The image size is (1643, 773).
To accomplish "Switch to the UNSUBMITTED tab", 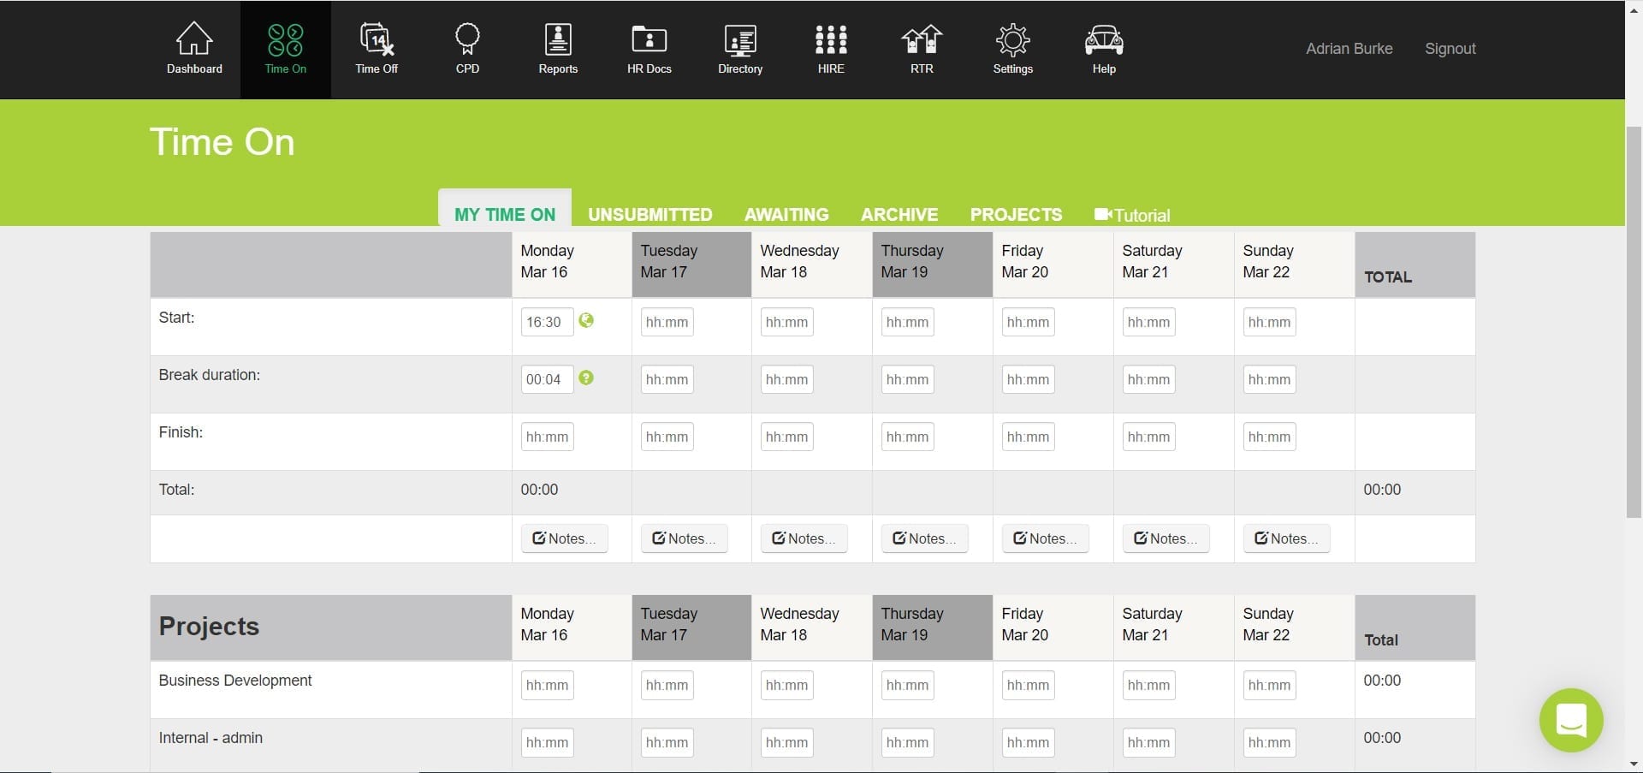I will 650,214.
